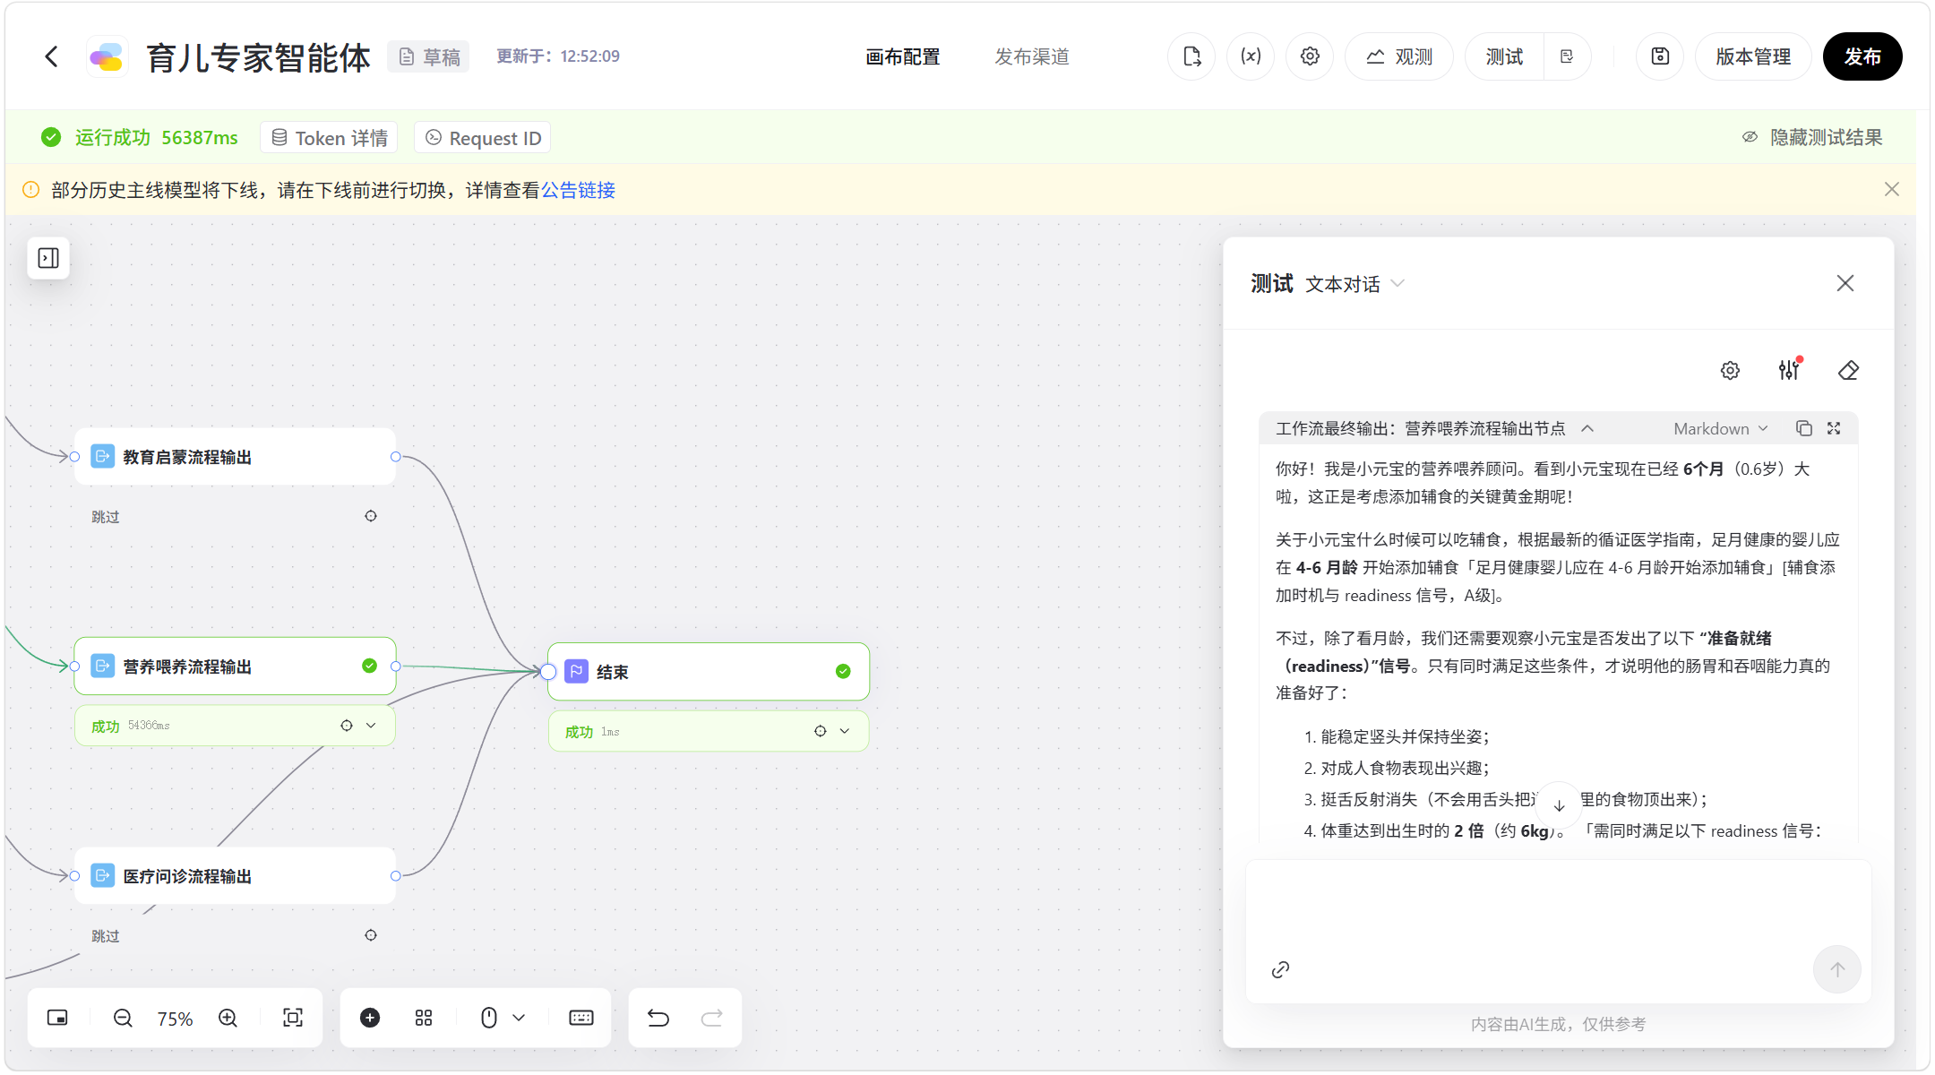Zoom out the canvas

[123, 1018]
